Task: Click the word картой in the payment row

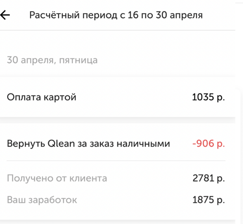Action: [x=60, y=97]
